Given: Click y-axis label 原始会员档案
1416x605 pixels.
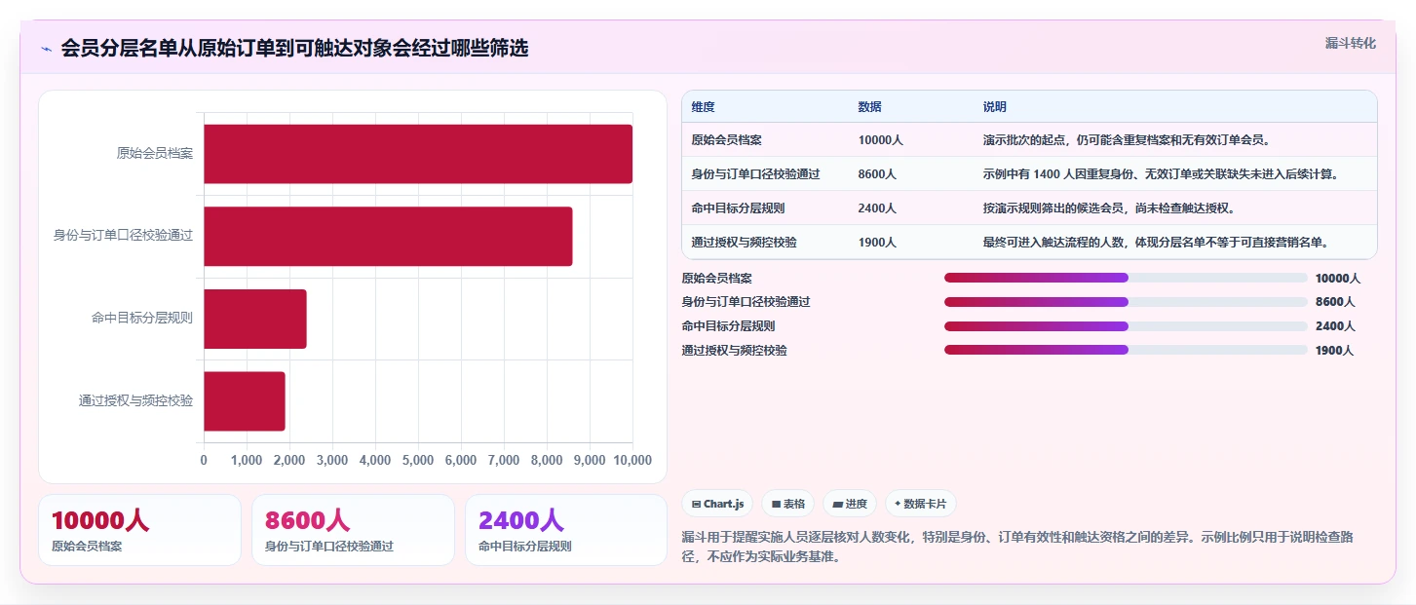Looking at the screenshot, I should pyautogui.click(x=155, y=154).
